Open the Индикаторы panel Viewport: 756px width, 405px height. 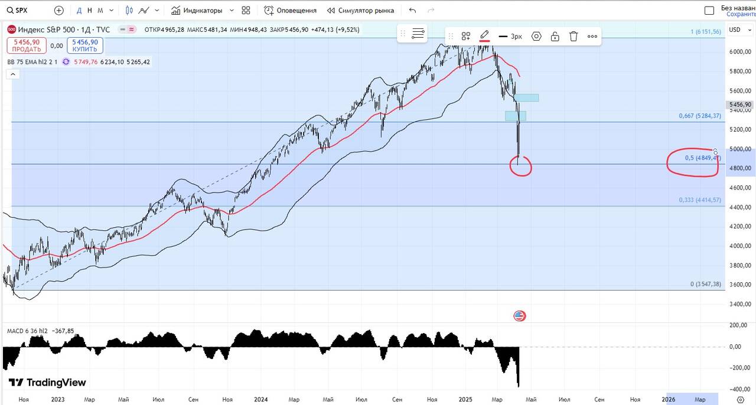[x=197, y=10]
